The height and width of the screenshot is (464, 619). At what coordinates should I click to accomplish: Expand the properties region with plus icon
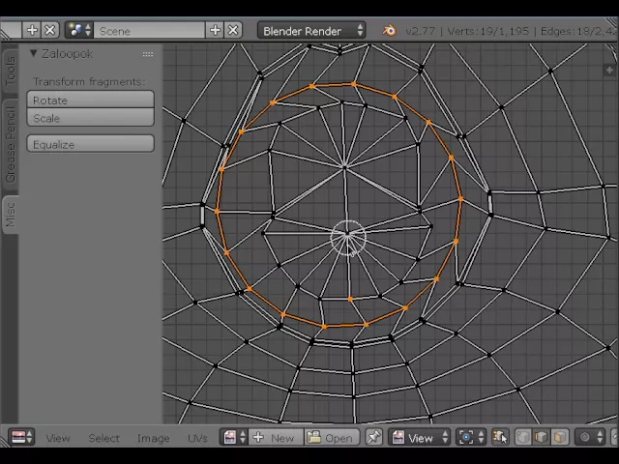coord(610,71)
